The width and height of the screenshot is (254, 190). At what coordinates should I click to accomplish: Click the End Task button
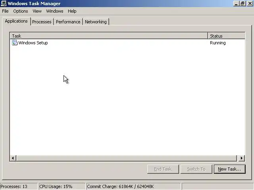(163, 169)
